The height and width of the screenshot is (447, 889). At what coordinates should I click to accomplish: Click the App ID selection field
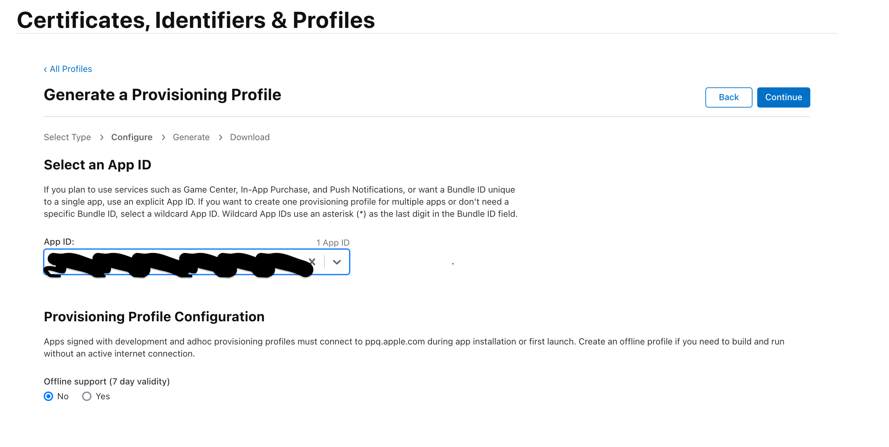click(x=197, y=262)
